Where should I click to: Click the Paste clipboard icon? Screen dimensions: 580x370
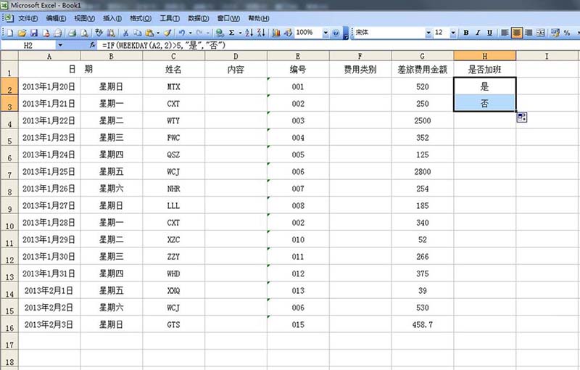coord(149,33)
